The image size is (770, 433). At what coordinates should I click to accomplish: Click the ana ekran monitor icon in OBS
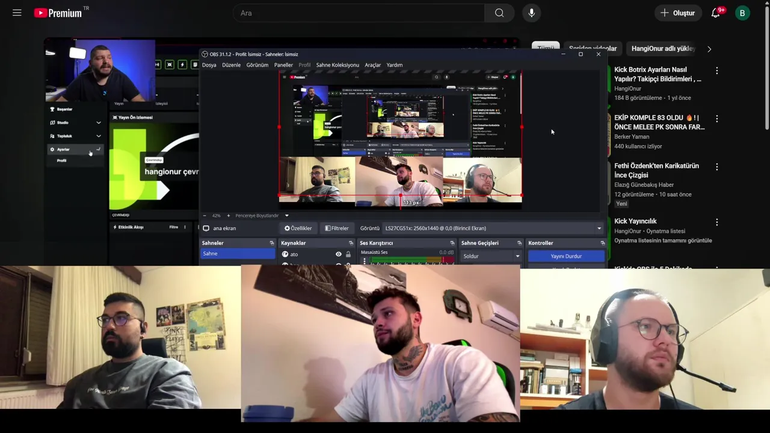tap(206, 229)
